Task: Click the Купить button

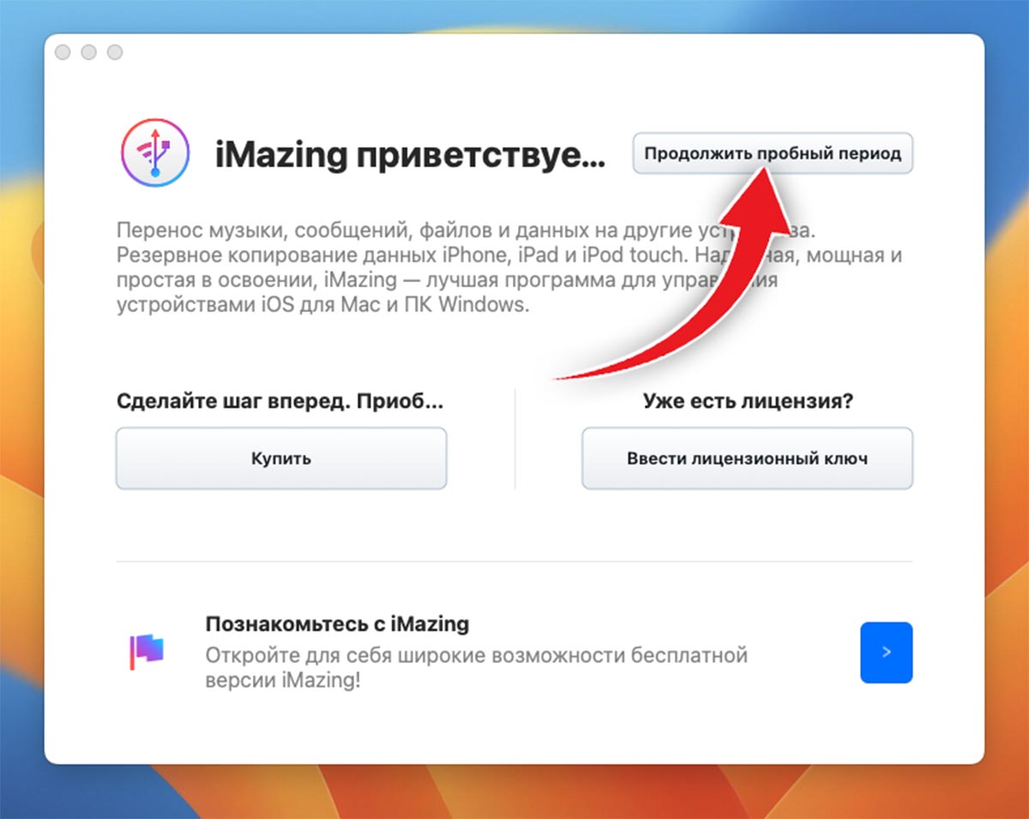Action: pos(281,458)
